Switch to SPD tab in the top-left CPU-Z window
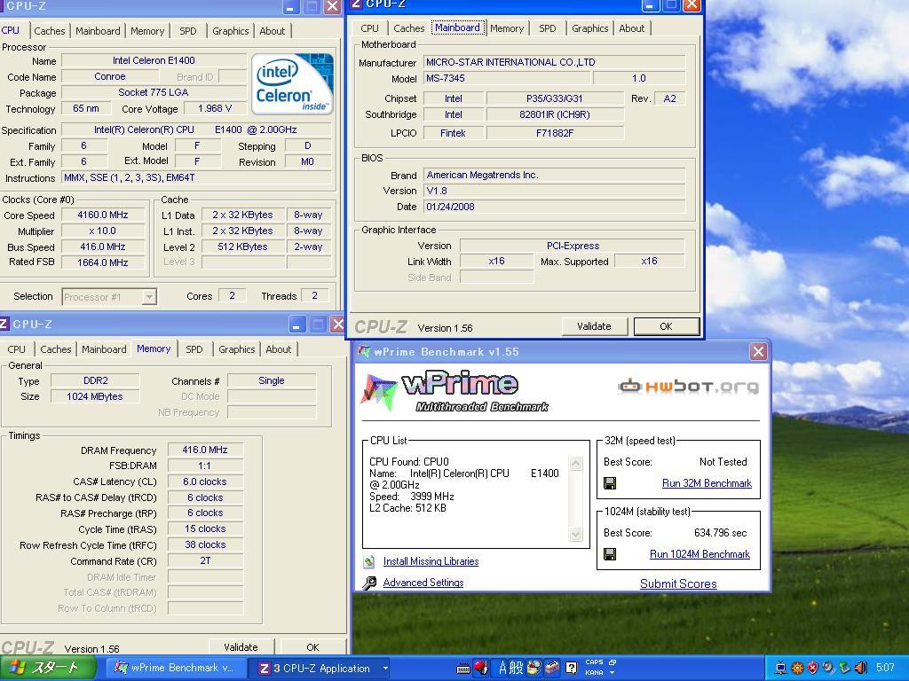Image resolution: width=909 pixels, height=681 pixels. pyautogui.click(x=188, y=31)
